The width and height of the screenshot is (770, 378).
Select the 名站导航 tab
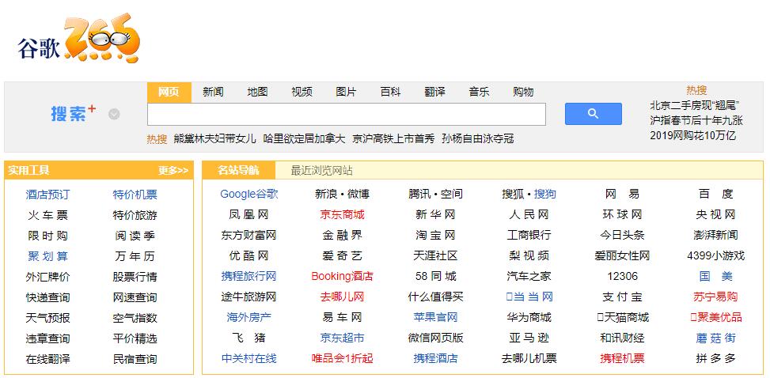pyautogui.click(x=239, y=170)
